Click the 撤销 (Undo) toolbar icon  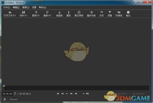click(36, 12)
